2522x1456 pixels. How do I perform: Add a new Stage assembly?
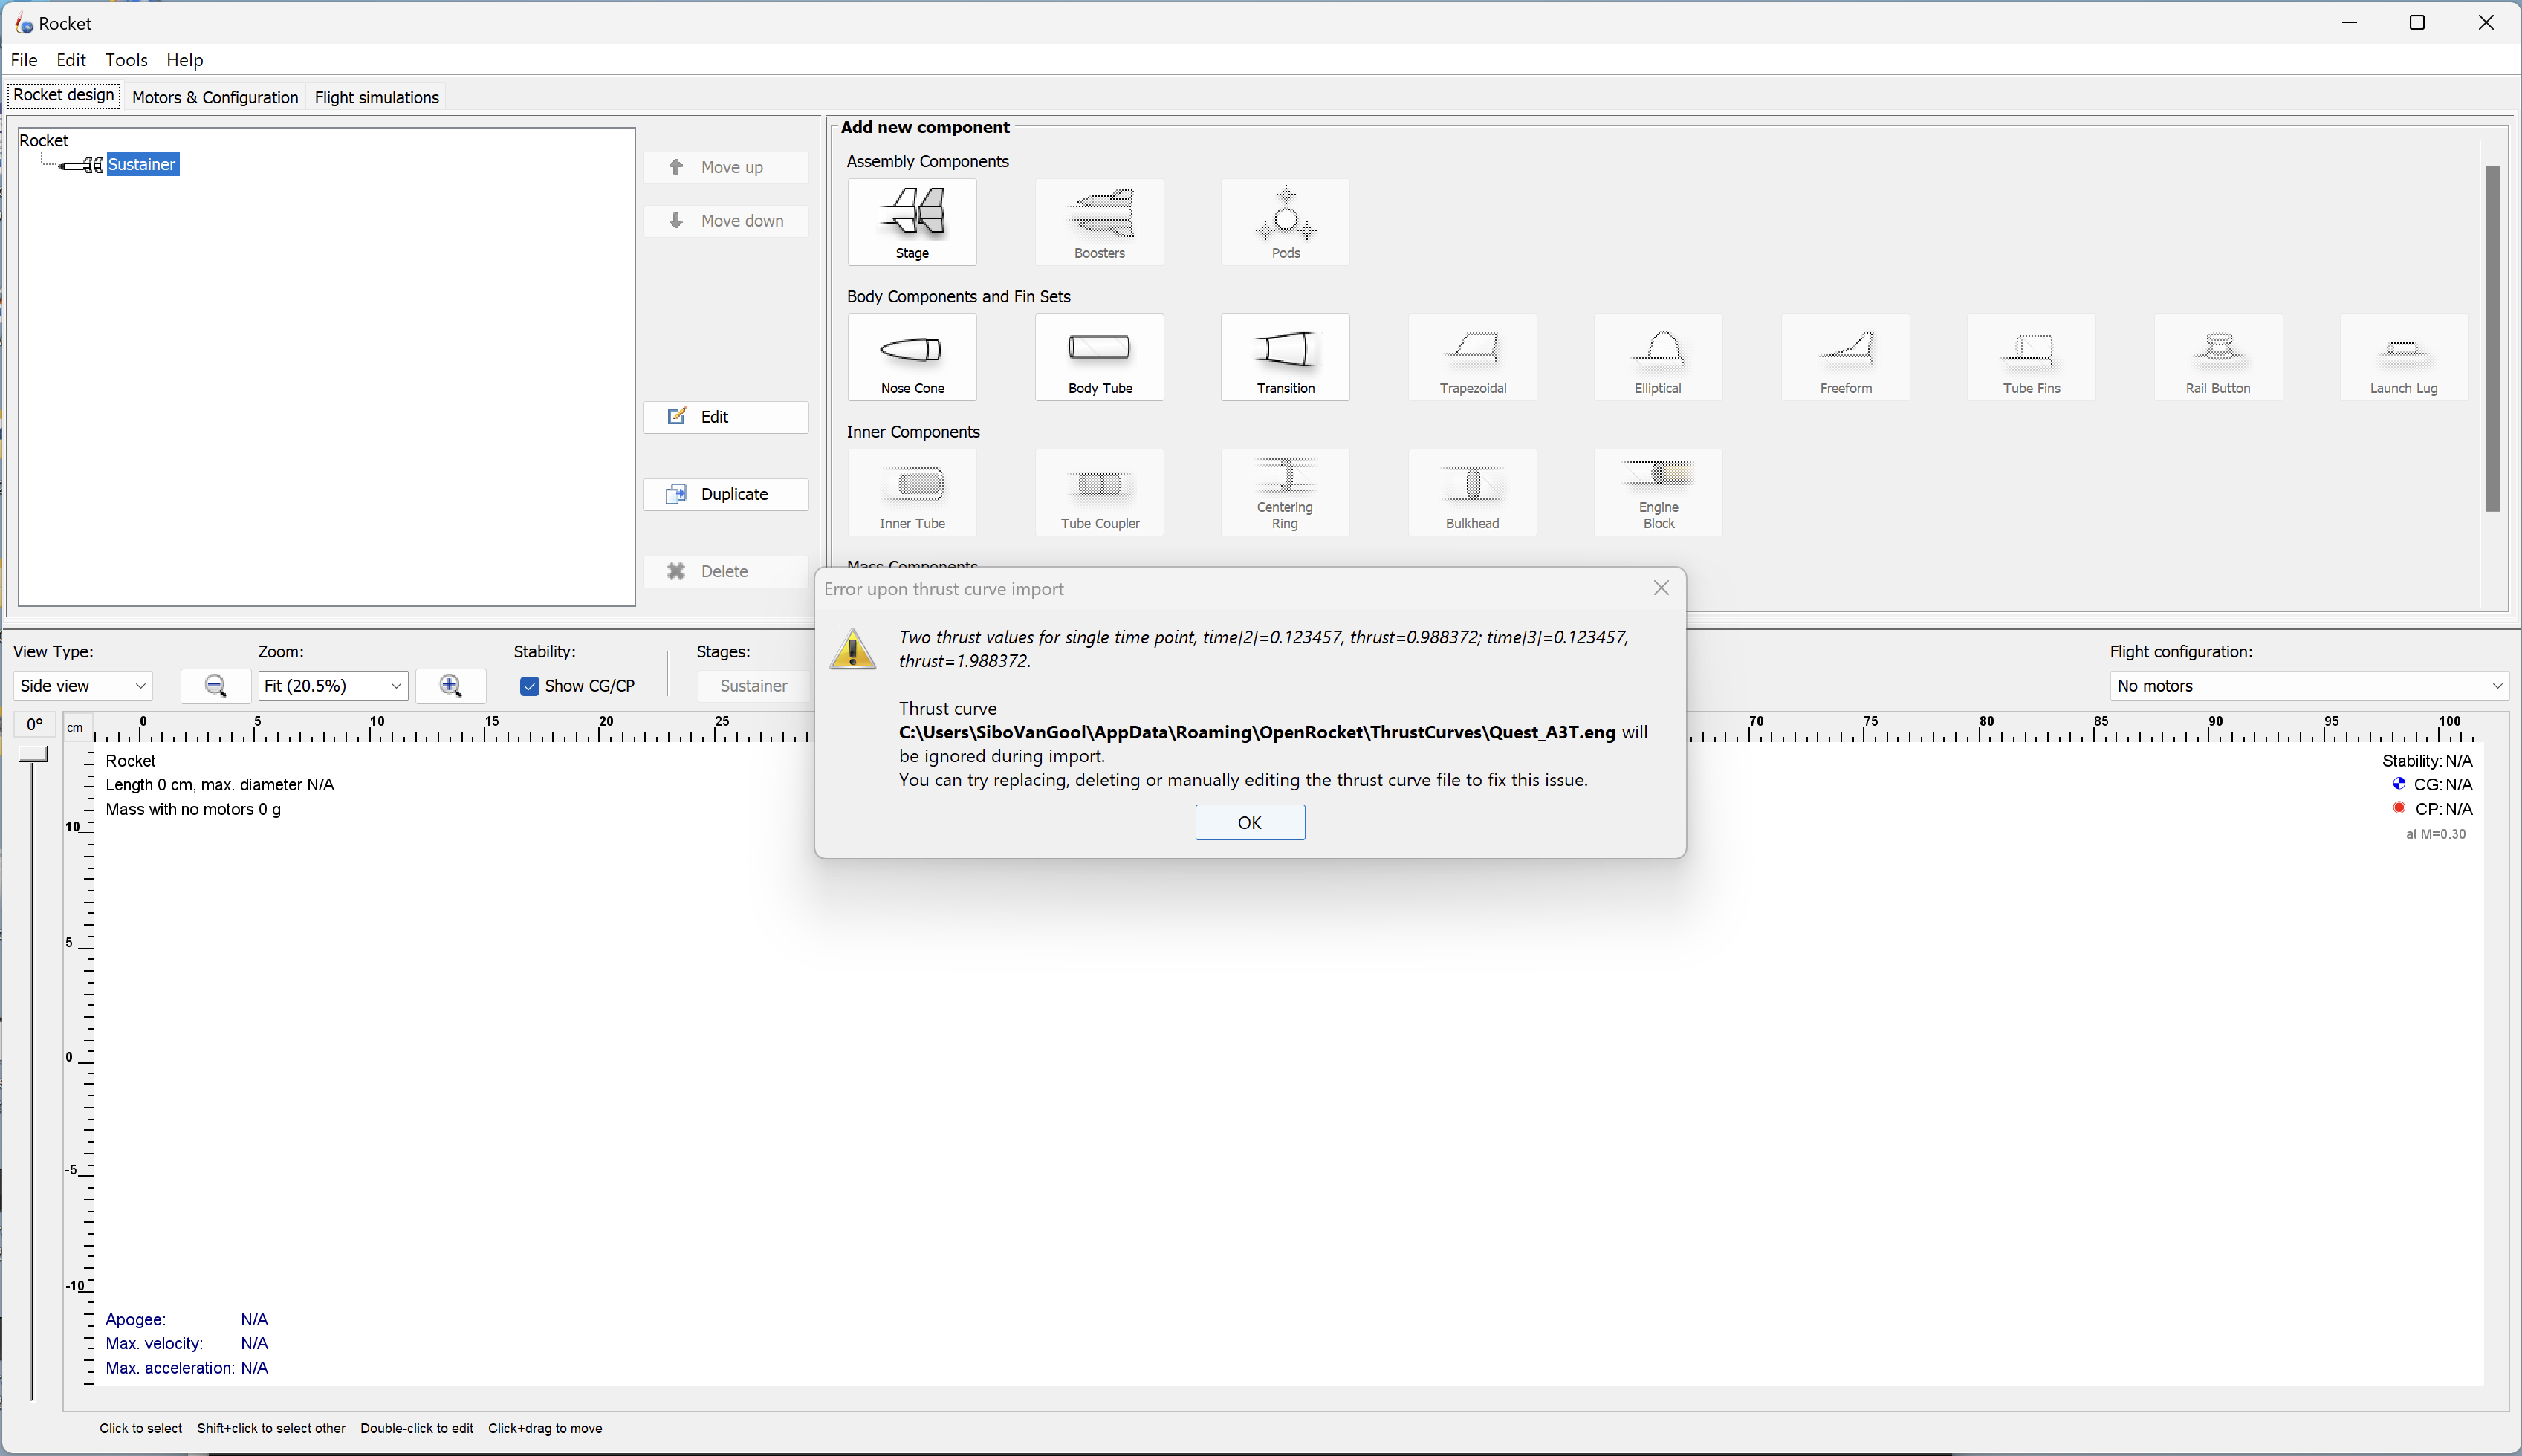coord(912,222)
